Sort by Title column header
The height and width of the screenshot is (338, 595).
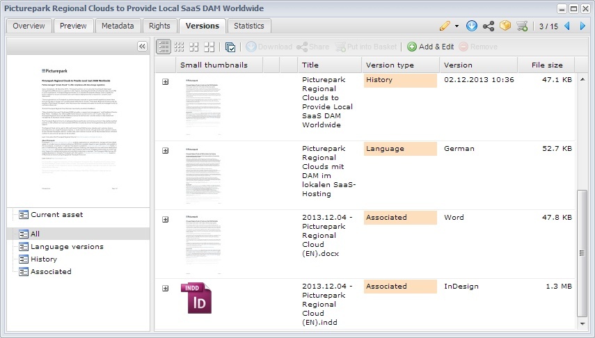(329, 65)
